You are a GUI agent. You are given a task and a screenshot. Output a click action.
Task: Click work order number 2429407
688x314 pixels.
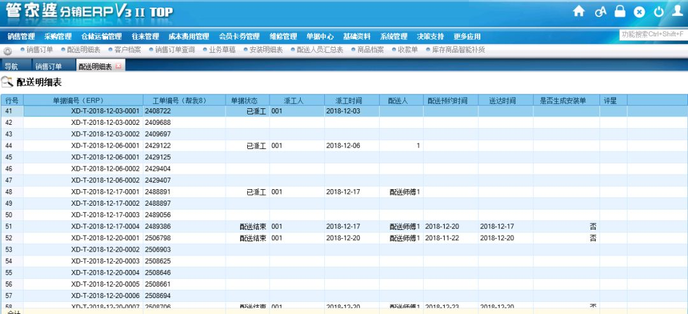pyautogui.click(x=158, y=180)
